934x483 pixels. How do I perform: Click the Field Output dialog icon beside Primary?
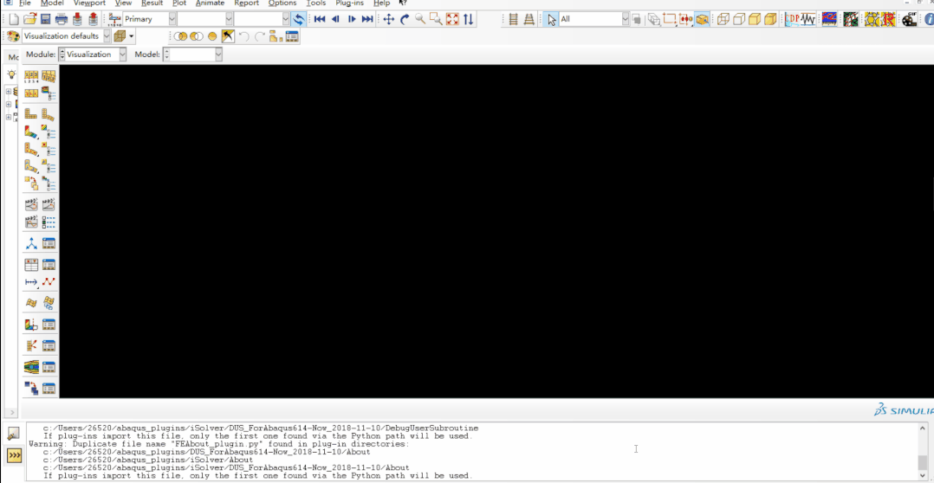(115, 19)
